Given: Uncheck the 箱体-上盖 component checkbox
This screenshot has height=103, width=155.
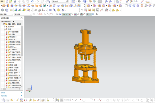Looking at the screenshot, I should click(7, 65).
